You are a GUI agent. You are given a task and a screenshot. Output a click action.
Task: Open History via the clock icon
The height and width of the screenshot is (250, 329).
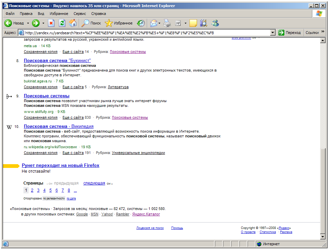(x=141, y=23)
